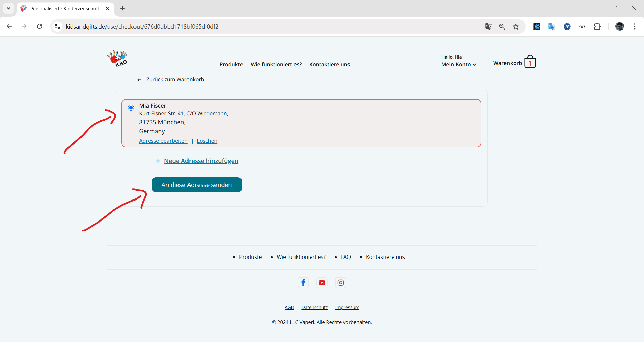Viewport: 644px width, 342px height.
Task: Click the browser Extensions puzzle icon
Action: point(597,27)
